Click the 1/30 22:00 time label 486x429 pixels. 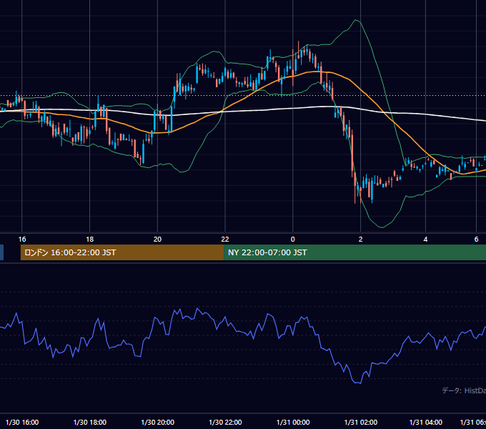(x=225, y=422)
